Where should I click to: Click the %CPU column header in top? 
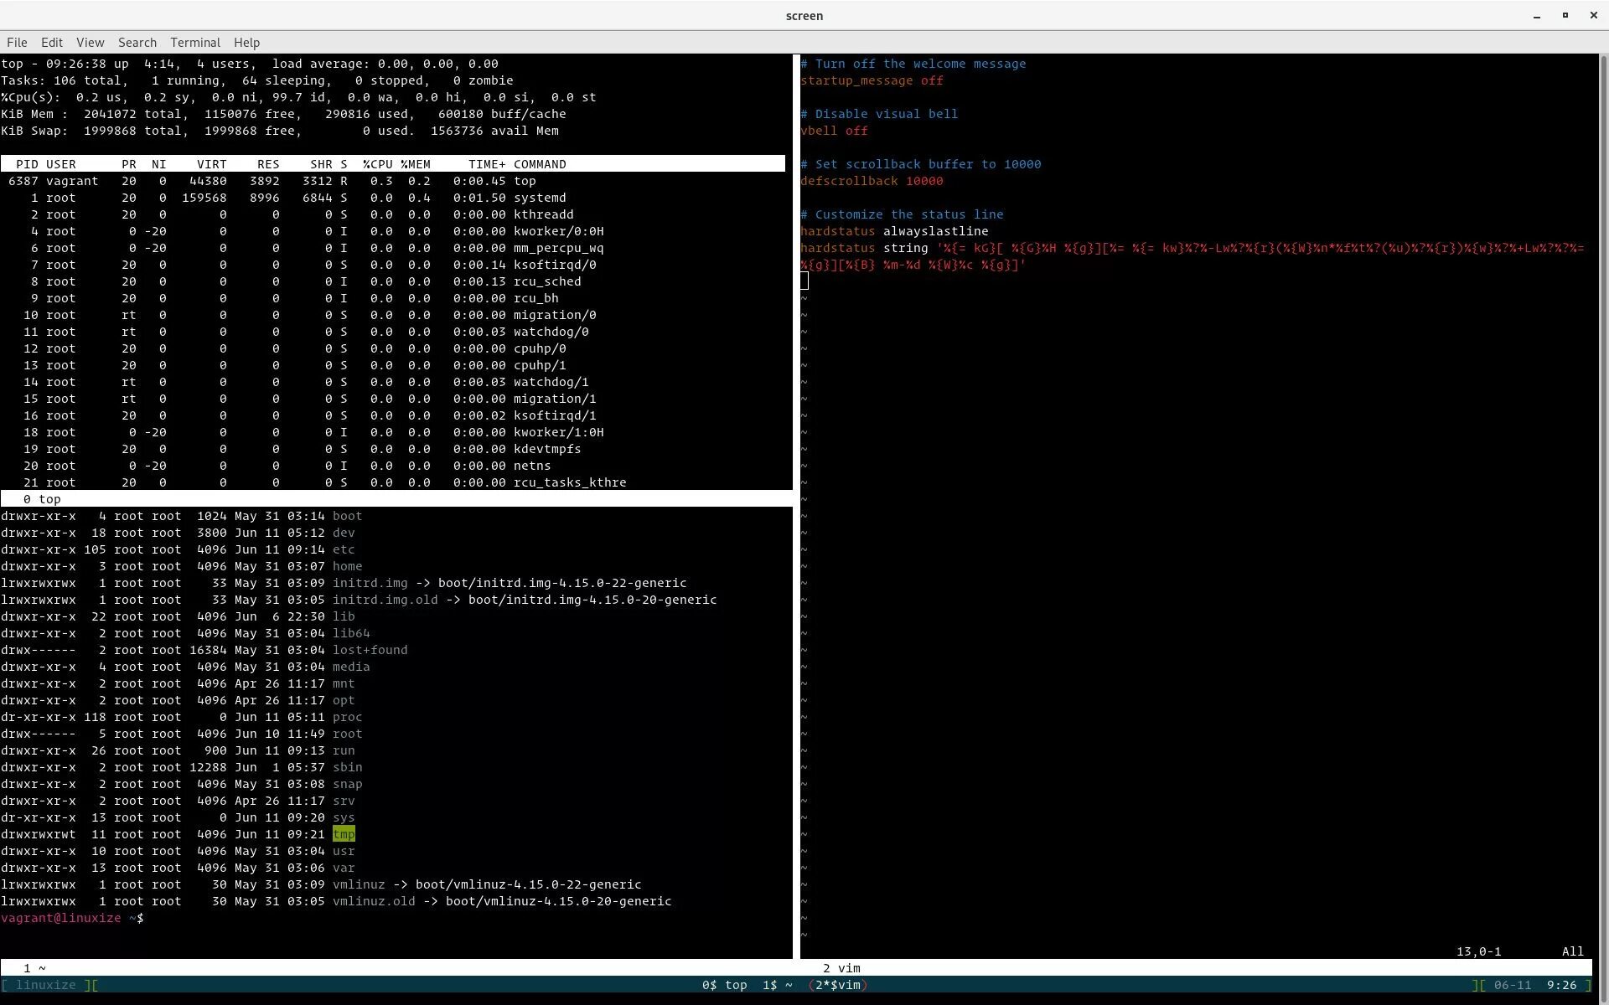pyautogui.click(x=377, y=164)
